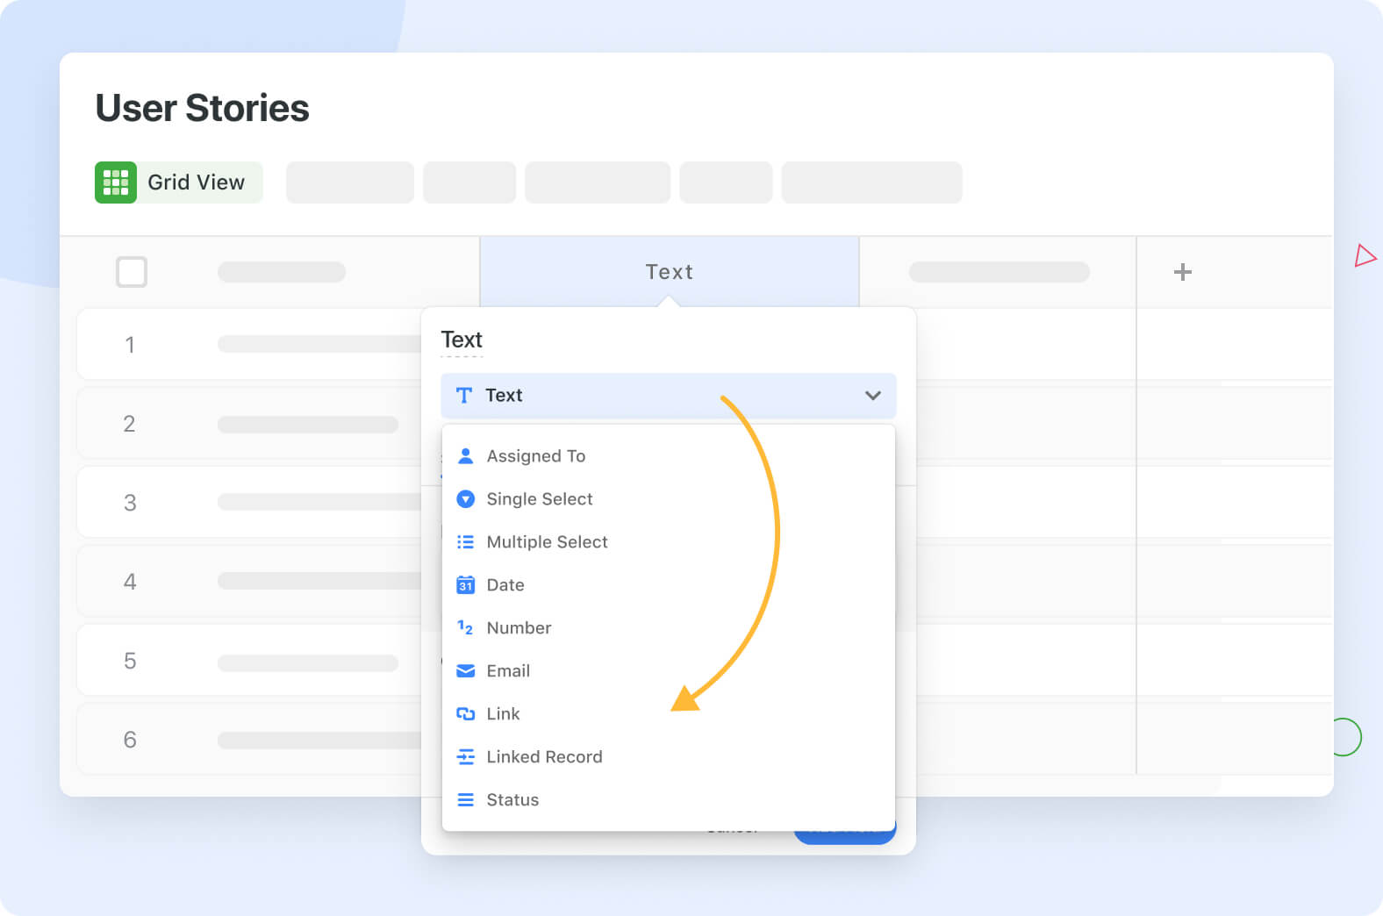Click the T text type icon
This screenshot has width=1383, height=916.
[x=464, y=396]
